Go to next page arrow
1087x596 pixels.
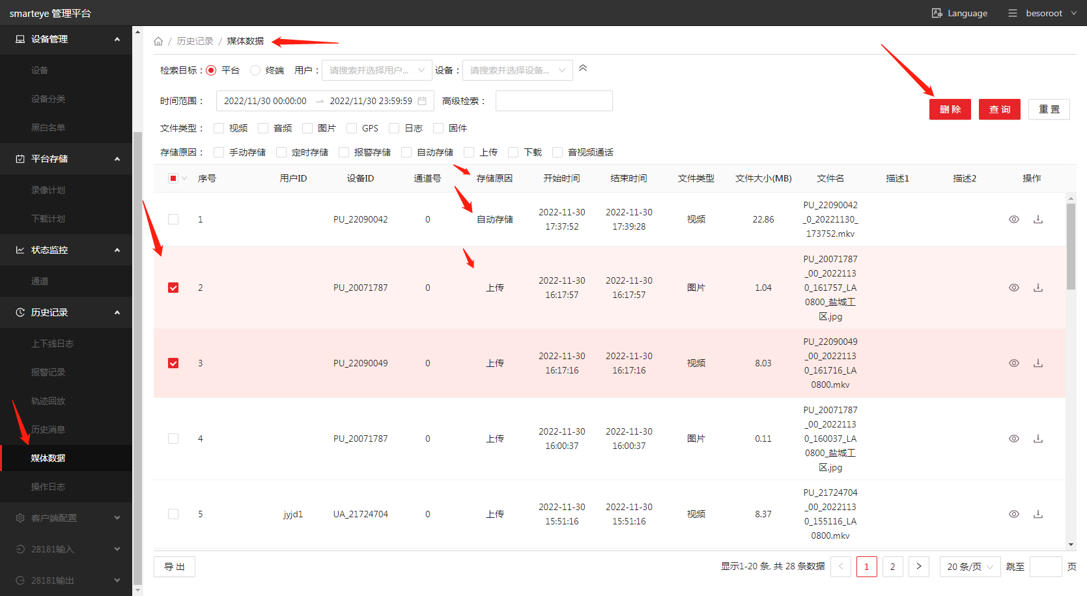(x=919, y=567)
